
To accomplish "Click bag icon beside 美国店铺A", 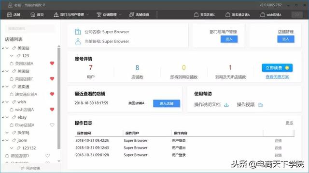I will point(12,63).
